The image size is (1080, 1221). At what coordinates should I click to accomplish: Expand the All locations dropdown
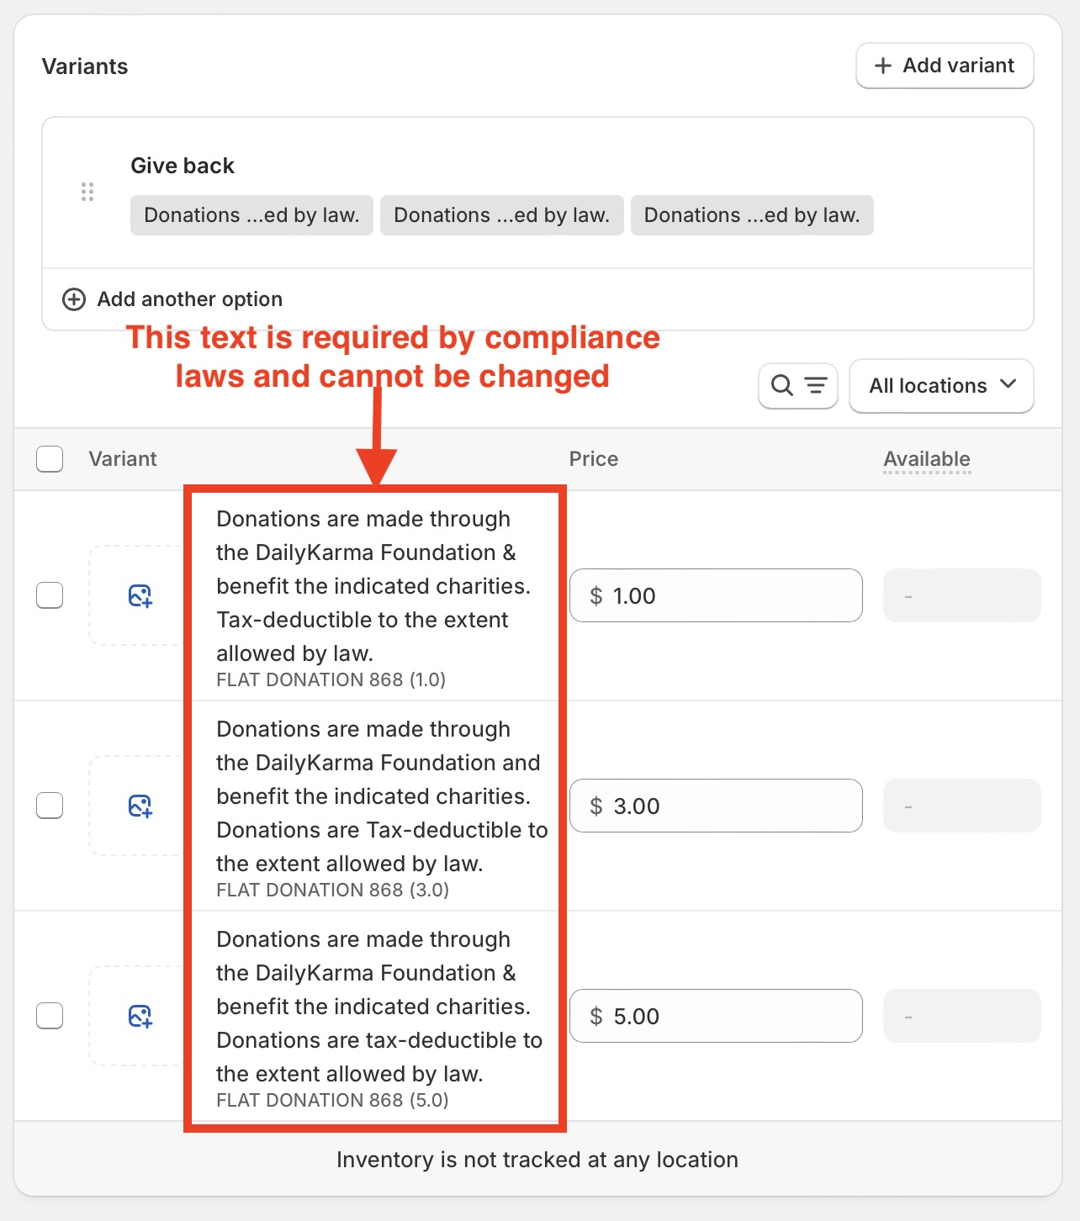[x=941, y=386]
